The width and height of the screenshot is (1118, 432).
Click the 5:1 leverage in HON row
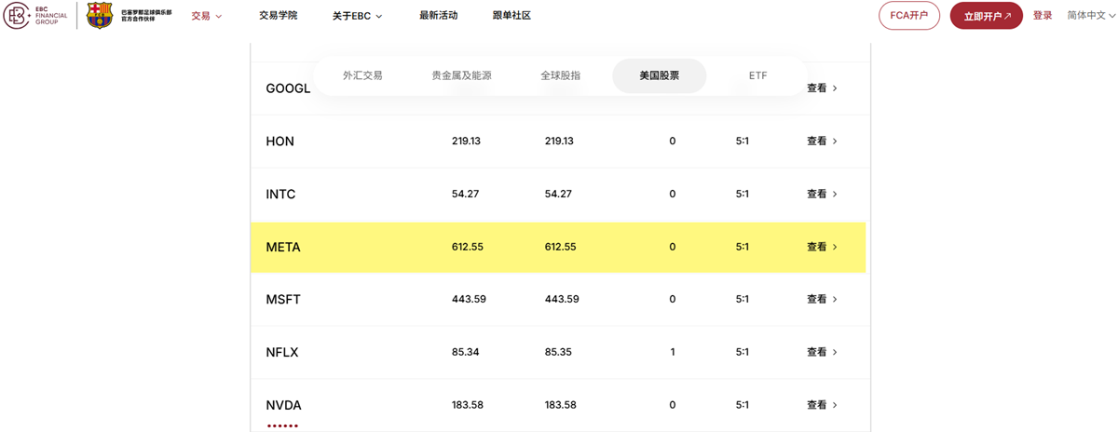click(743, 142)
